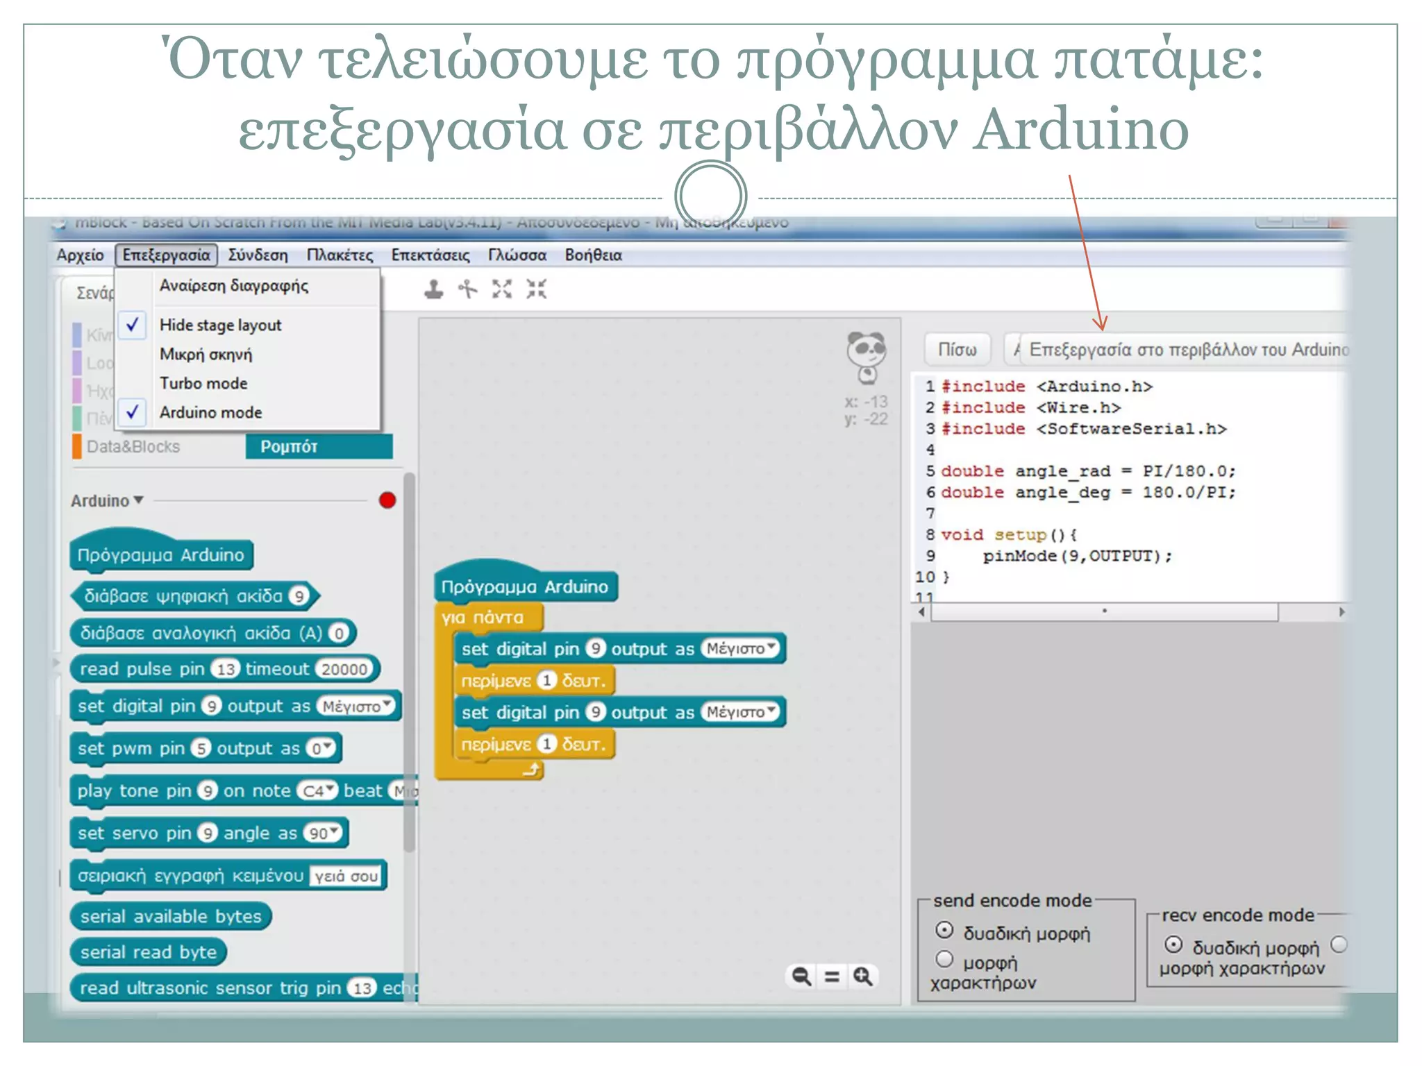The width and height of the screenshot is (1422, 1066).
Task: Uncheck Hide stage layout option
Action: 220,325
